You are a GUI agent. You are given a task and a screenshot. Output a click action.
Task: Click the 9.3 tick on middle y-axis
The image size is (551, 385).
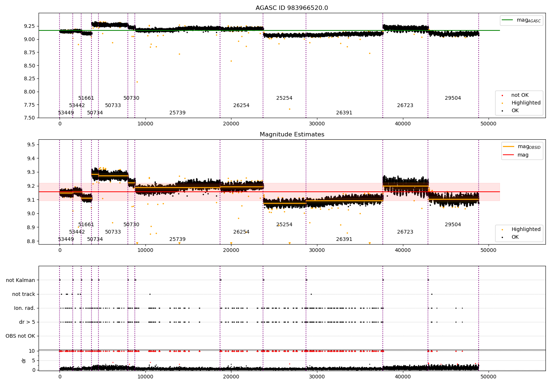31,172
